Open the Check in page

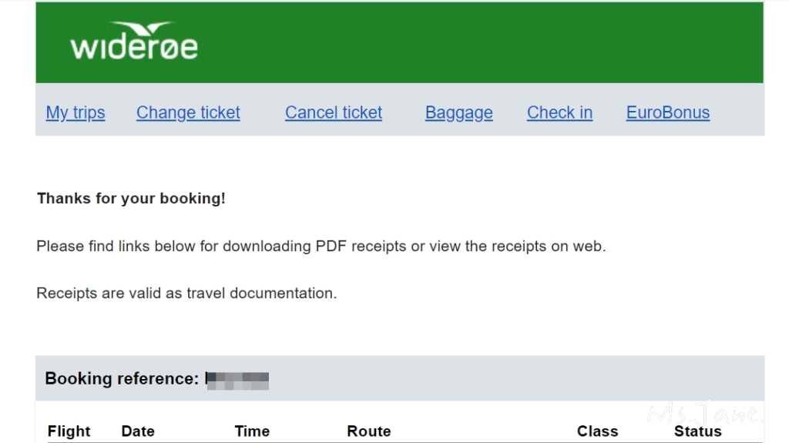click(559, 113)
